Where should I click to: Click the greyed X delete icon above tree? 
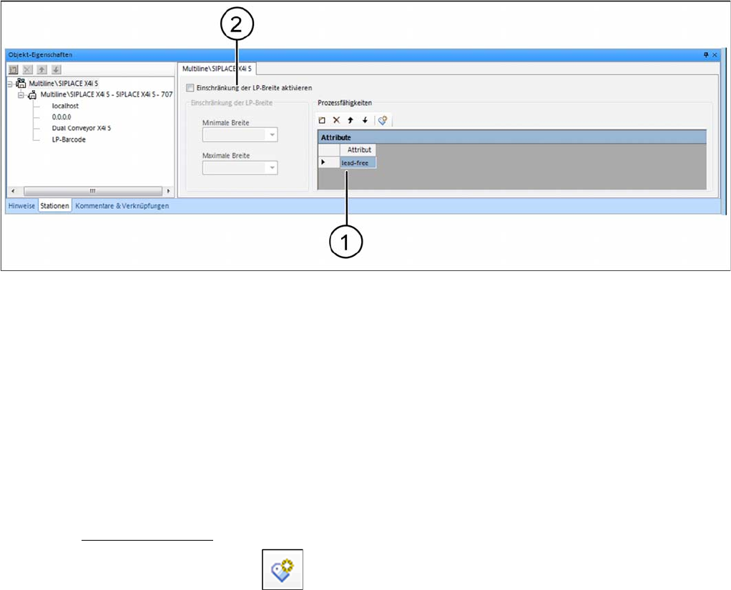(x=28, y=69)
